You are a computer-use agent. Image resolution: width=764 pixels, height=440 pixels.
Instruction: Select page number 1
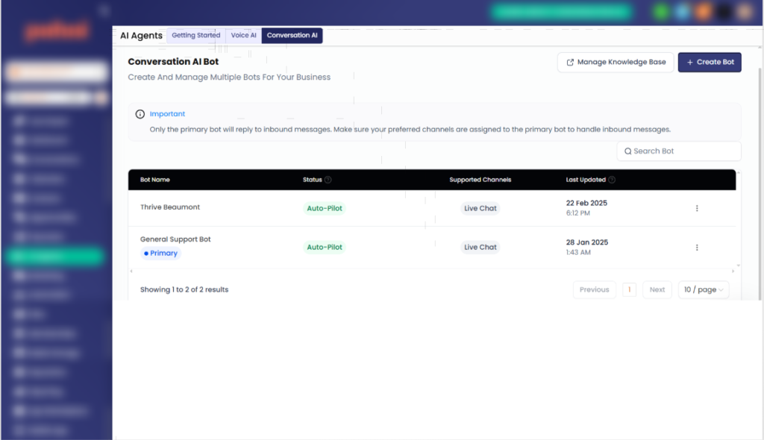[629, 289]
